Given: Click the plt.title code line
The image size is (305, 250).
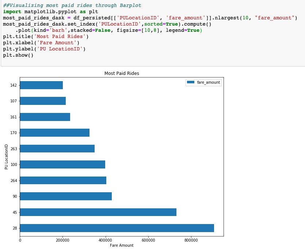Looking at the screenshot, I should click(46, 37).
